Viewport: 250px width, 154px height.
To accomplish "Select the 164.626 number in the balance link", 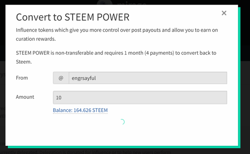I will point(82,110).
